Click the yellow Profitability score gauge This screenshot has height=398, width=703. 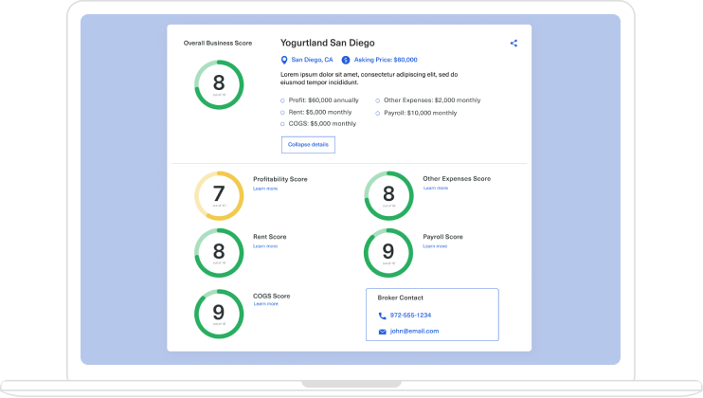click(219, 196)
